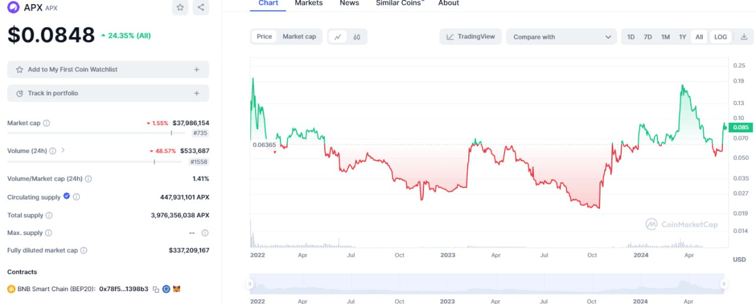Click the mini overview chart navigator

487,284
